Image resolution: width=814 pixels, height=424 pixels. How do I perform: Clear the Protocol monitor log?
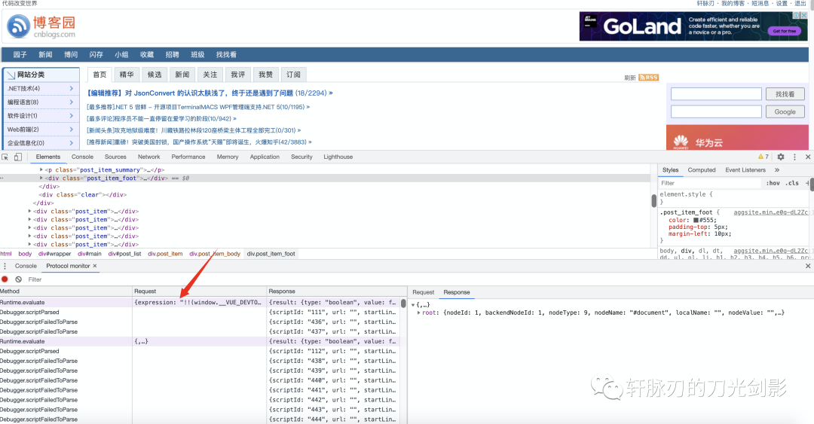click(18, 279)
